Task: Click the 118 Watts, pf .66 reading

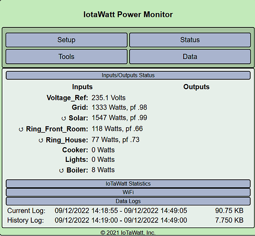Action: (117, 129)
